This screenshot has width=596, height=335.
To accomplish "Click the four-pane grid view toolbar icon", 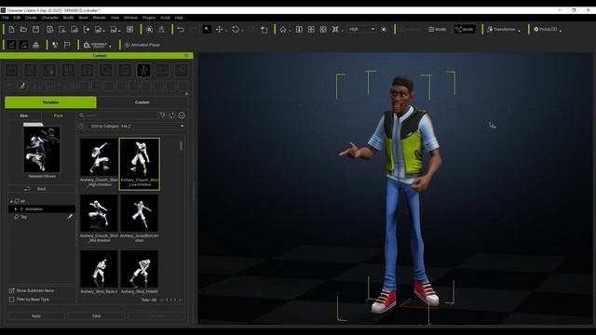I will pyautogui.click(x=311, y=29).
